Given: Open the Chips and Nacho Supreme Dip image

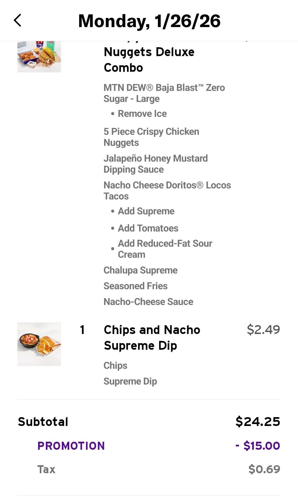Looking at the screenshot, I should (x=39, y=344).
